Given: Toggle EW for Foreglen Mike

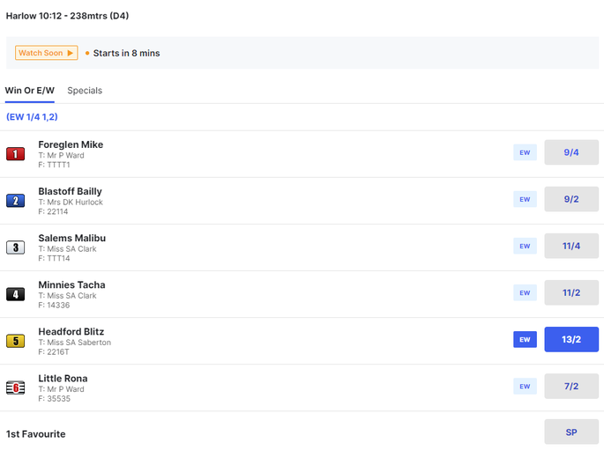Looking at the screenshot, I should pos(525,152).
